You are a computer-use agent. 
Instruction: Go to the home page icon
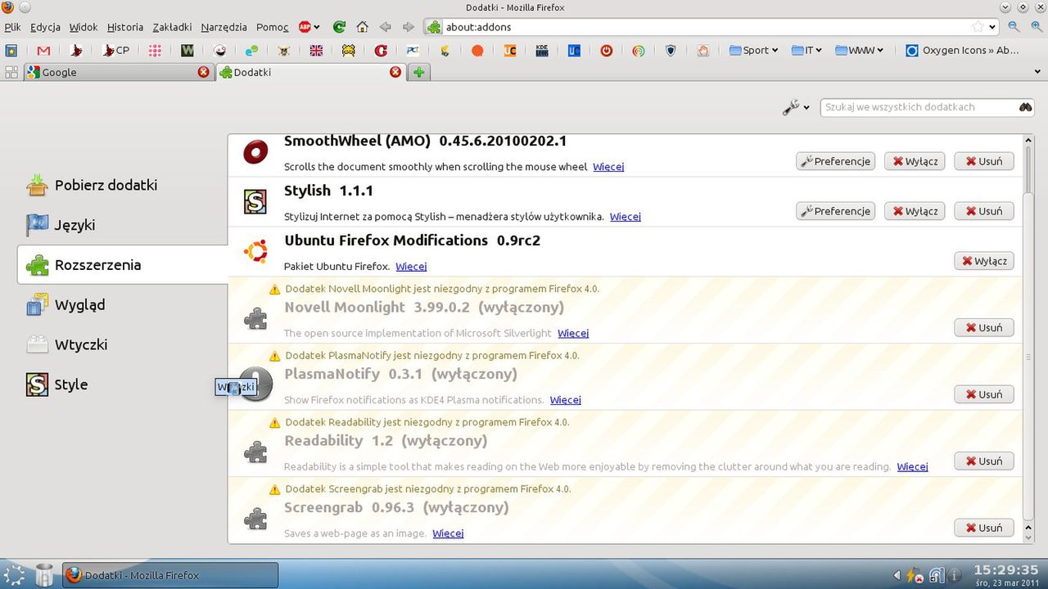(x=362, y=27)
